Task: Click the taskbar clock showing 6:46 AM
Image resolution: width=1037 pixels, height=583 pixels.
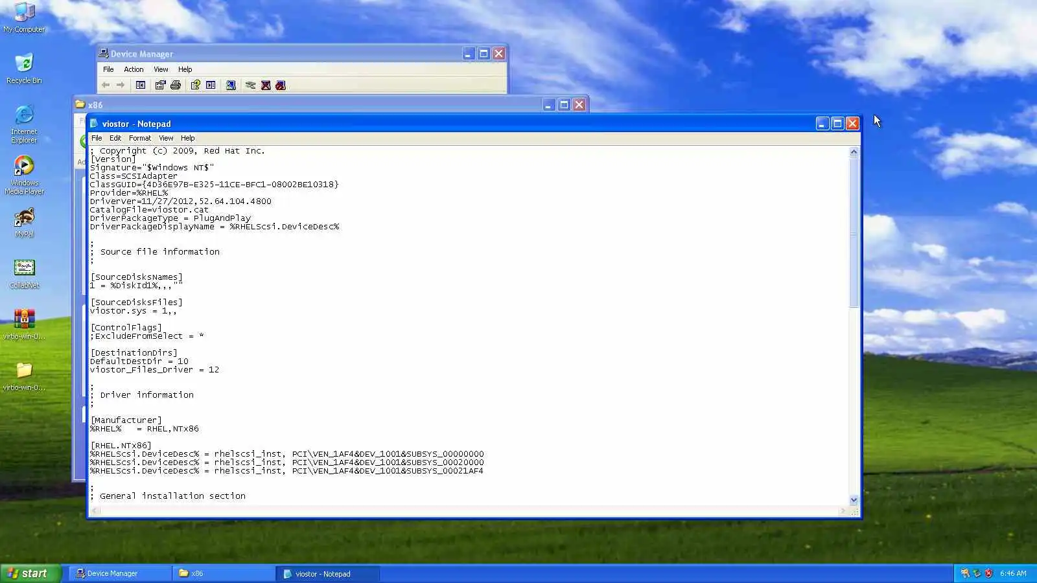Action: pos(1013,573)
